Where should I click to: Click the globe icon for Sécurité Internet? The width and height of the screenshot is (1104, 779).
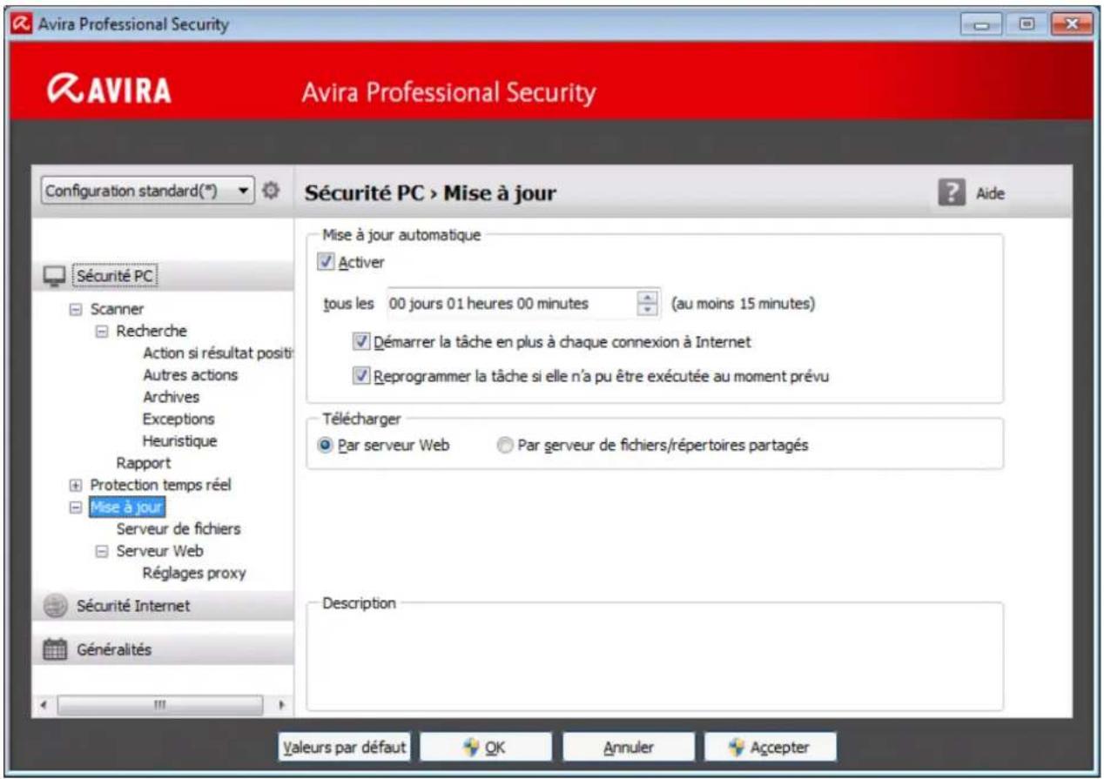[x=55, y=606]
